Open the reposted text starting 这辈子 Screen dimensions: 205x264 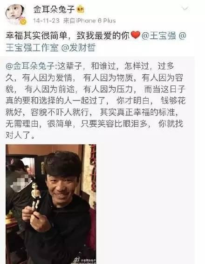pyautogui.click(x=96, y=100)
